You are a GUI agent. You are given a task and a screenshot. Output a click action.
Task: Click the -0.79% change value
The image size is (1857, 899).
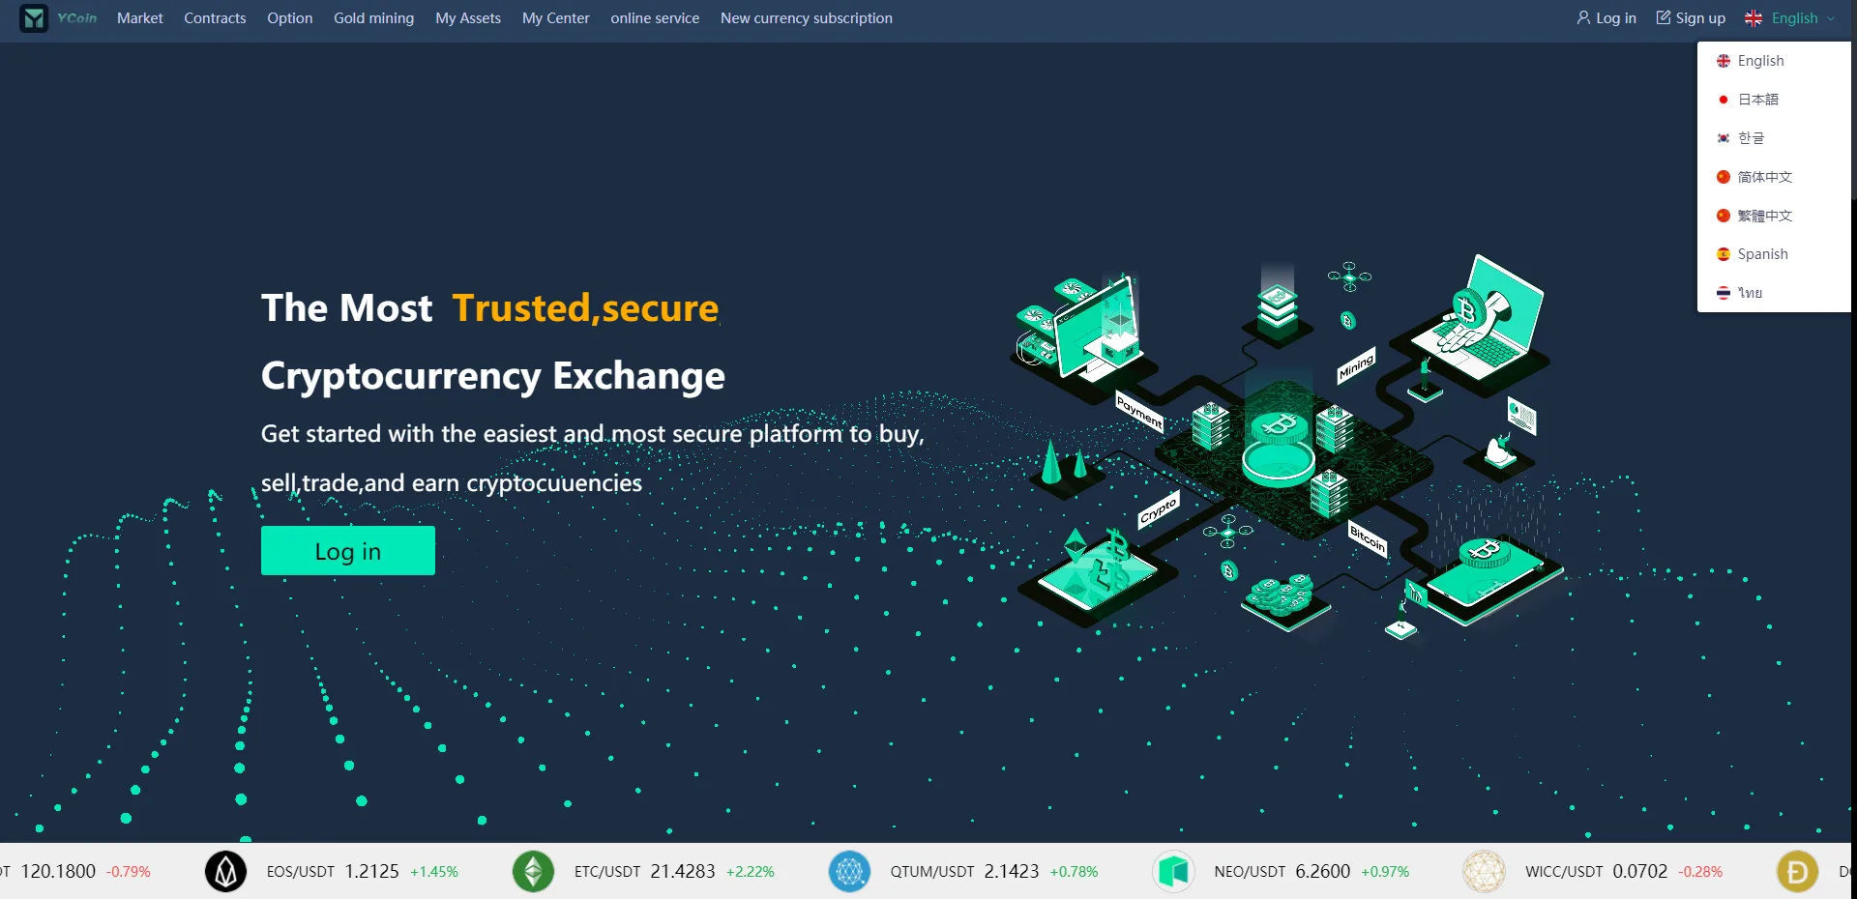click(x=129, y=872)
